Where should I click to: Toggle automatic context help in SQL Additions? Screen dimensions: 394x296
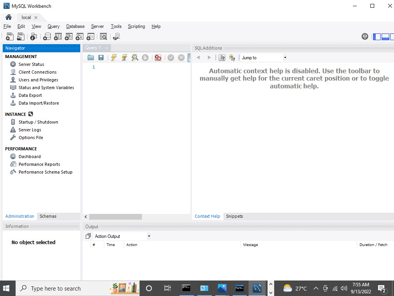[x=232, y=57]
